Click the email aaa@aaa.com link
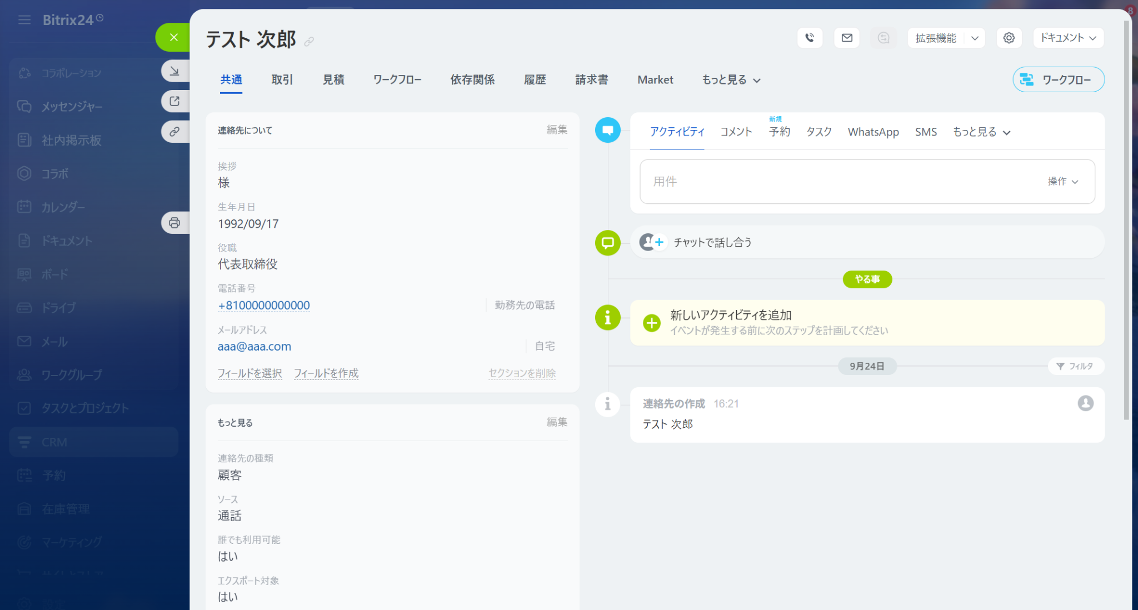 pyautogui.click(x=254, y=347)
